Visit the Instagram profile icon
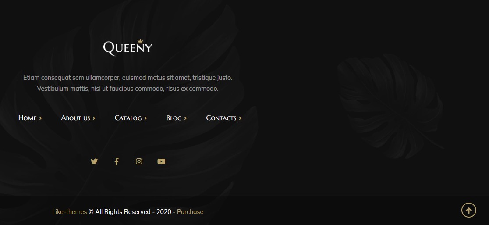This screenshot has height=225, width=489. [x=139, y=161]
